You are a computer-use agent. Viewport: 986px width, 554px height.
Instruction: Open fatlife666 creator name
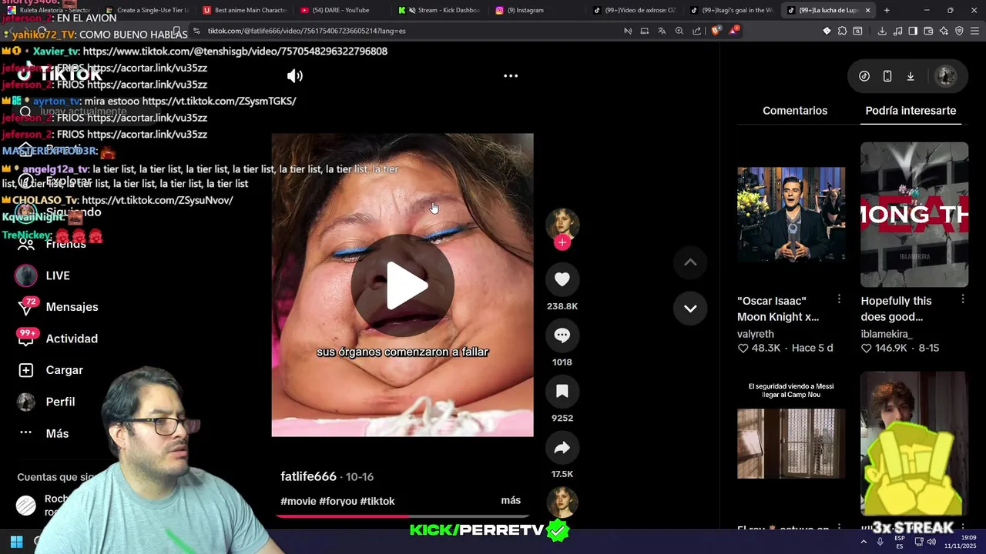(308, 477)
